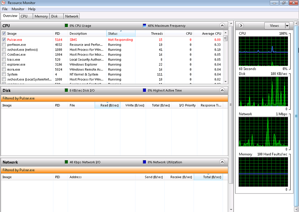
Task: Click the blue Highest Active Time indicator
Action: (x=144, y=90)
